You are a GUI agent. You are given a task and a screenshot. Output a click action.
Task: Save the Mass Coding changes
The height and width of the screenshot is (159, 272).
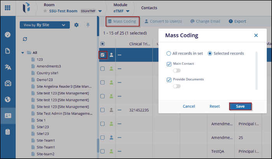pos(240,106)
